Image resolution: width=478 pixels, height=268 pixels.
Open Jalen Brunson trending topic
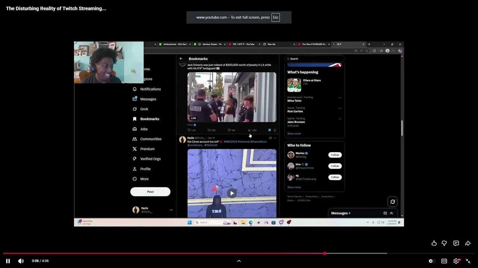(296, 122)
